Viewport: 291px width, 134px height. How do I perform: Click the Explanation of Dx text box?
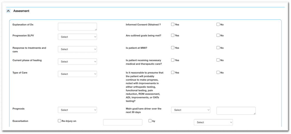77,27
